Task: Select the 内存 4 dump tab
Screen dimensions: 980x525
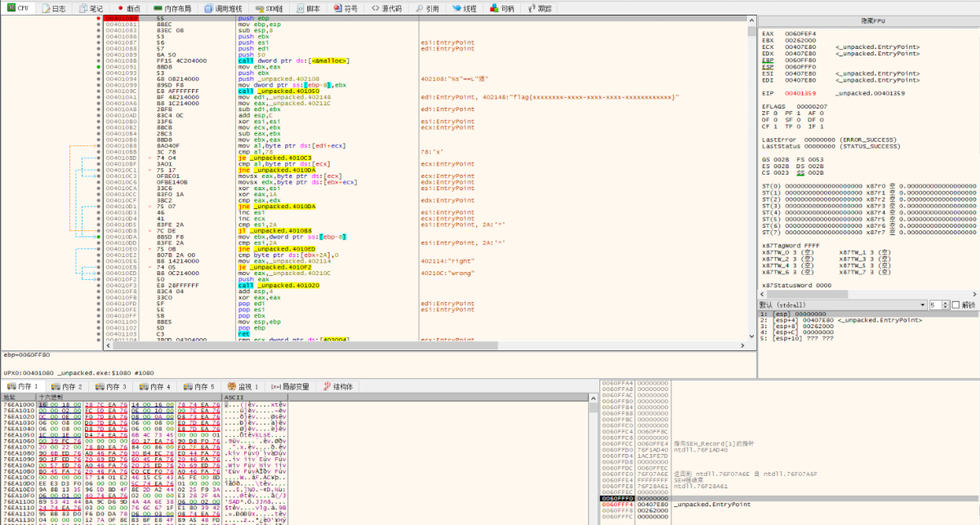Action: click(x=156, y=386)
